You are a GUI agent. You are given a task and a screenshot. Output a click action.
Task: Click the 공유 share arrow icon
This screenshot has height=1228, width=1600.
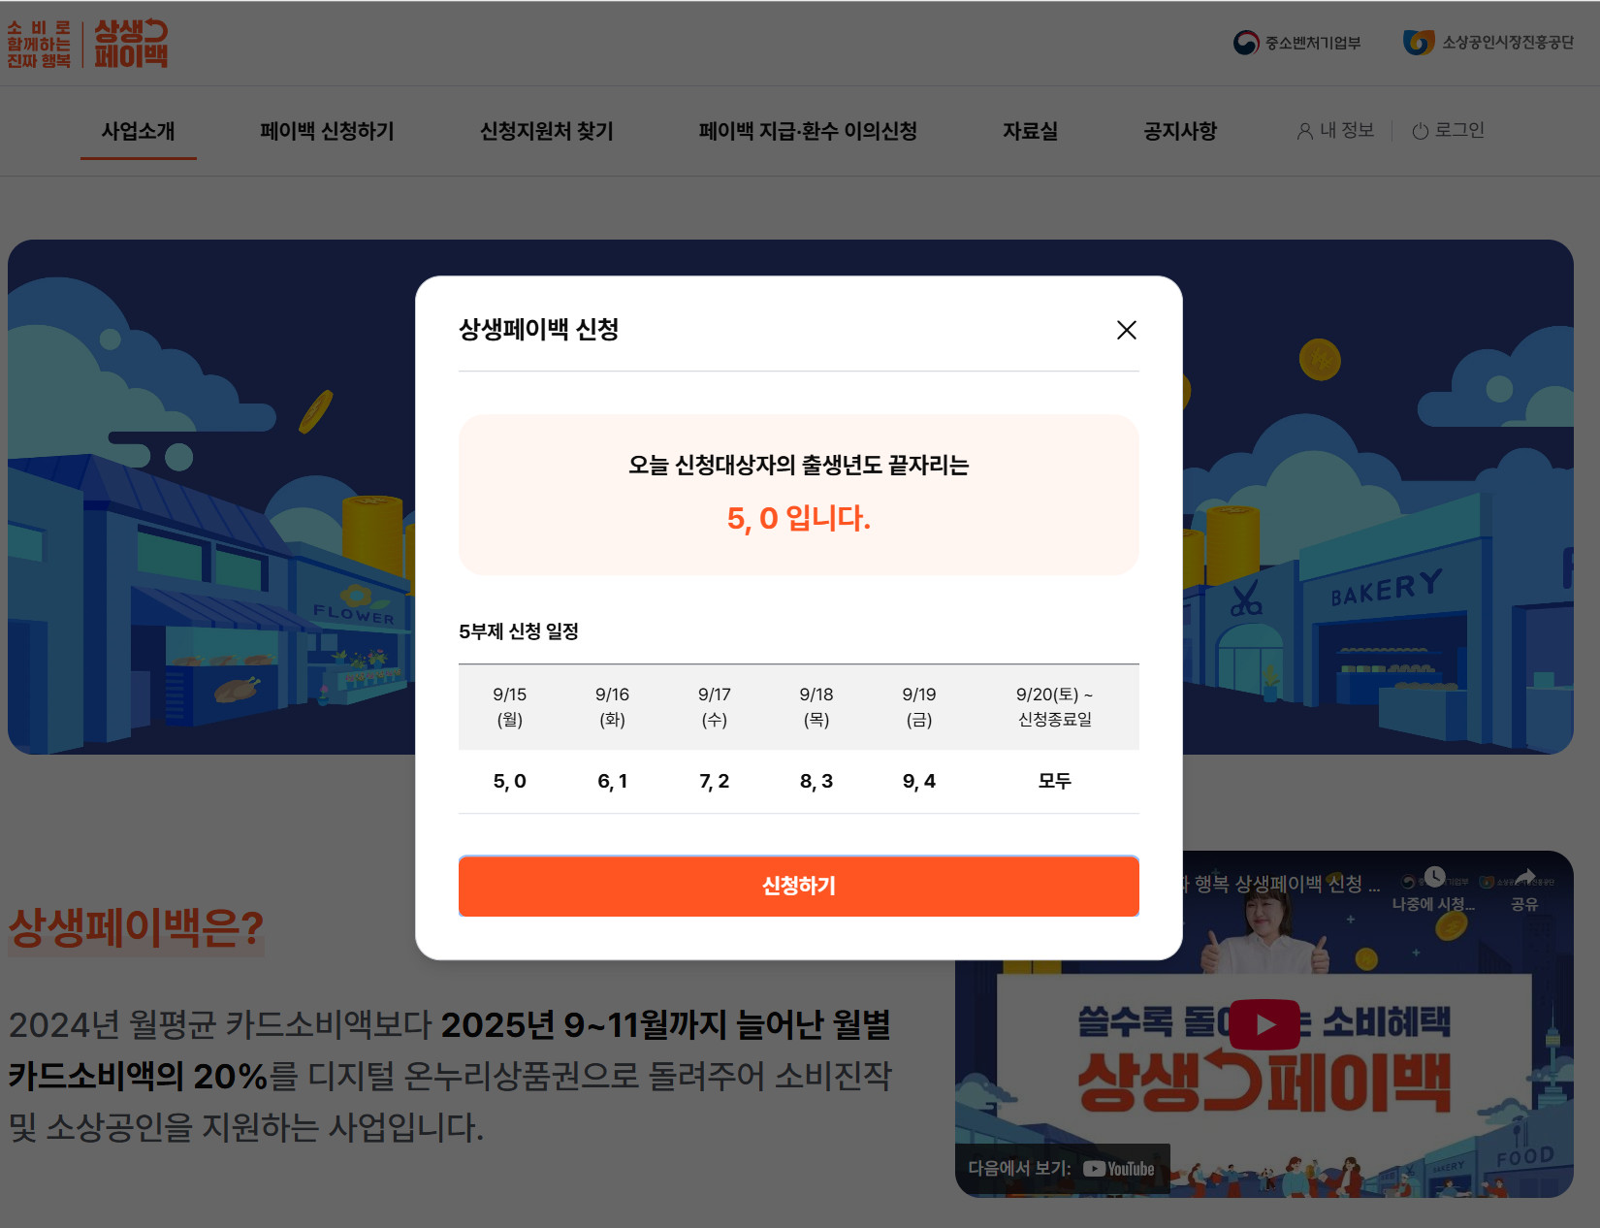[x=1524, y=877]
